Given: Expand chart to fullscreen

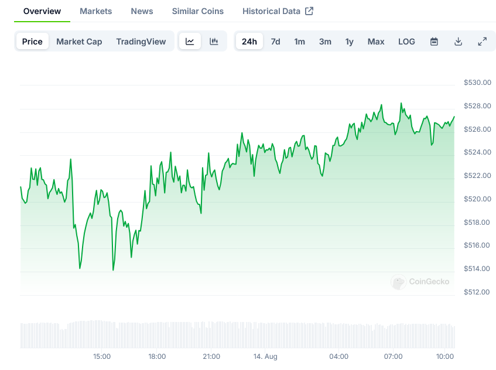Looking at the screenshot, I should click(x=482, y=42).
